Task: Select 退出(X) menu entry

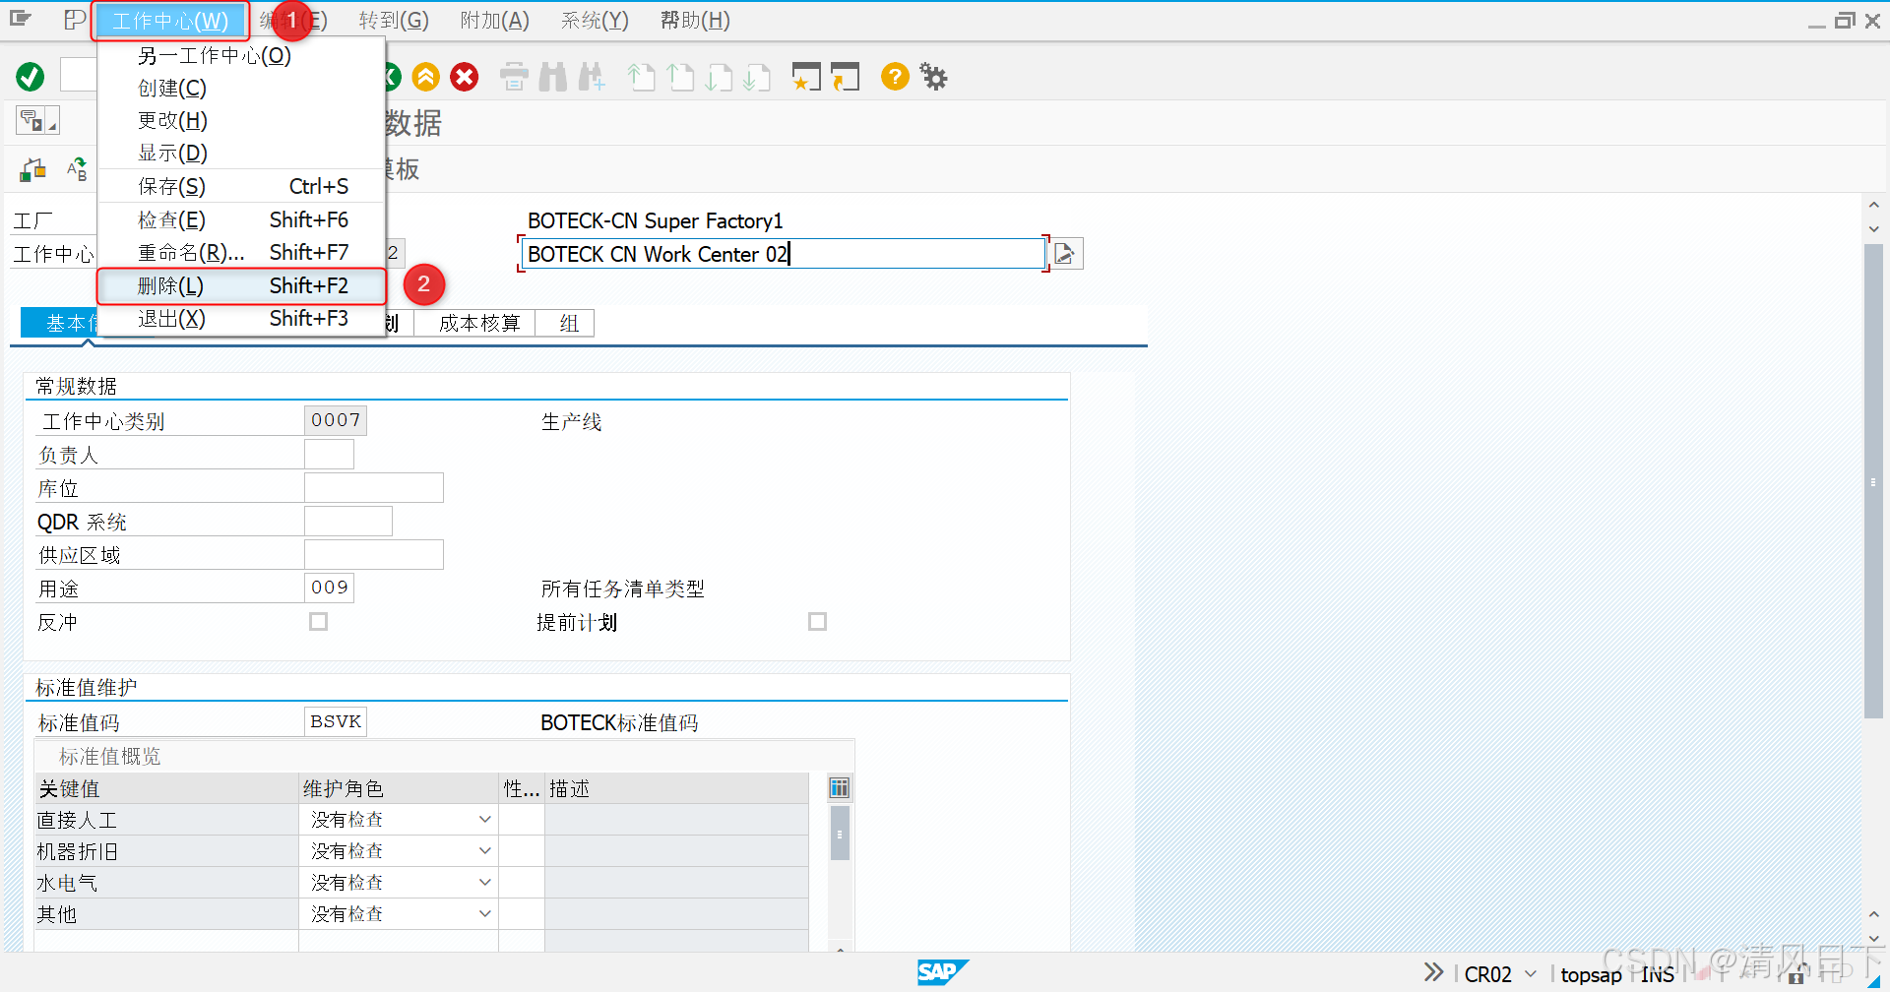Action: pyautogui.click(x=241, y=318)
